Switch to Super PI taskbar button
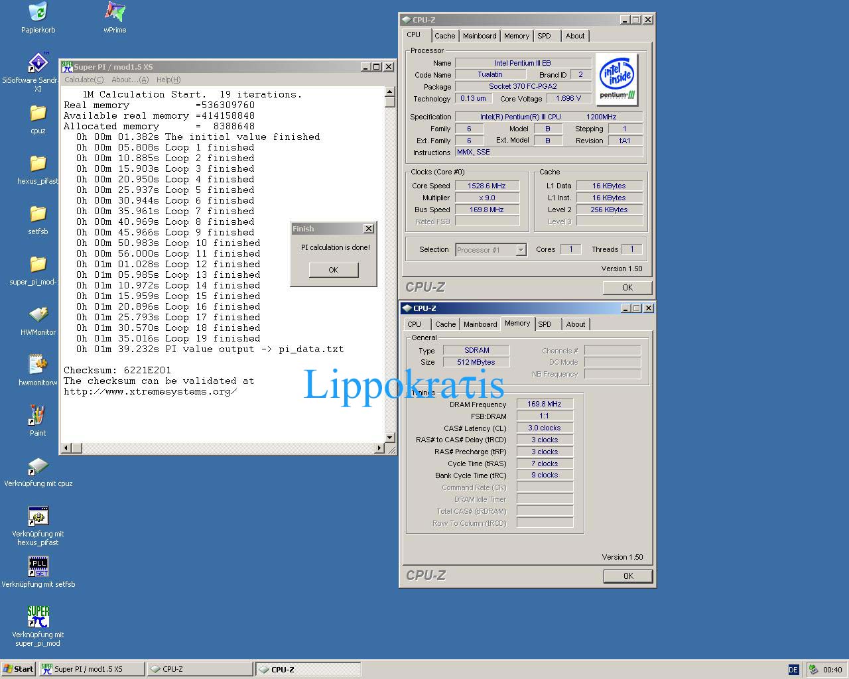Image resolution: width=849 pixels, height=679 pixels. [x=91, y=669]
